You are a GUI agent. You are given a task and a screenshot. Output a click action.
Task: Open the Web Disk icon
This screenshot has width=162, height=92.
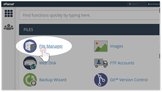click(x=30, y=63)
